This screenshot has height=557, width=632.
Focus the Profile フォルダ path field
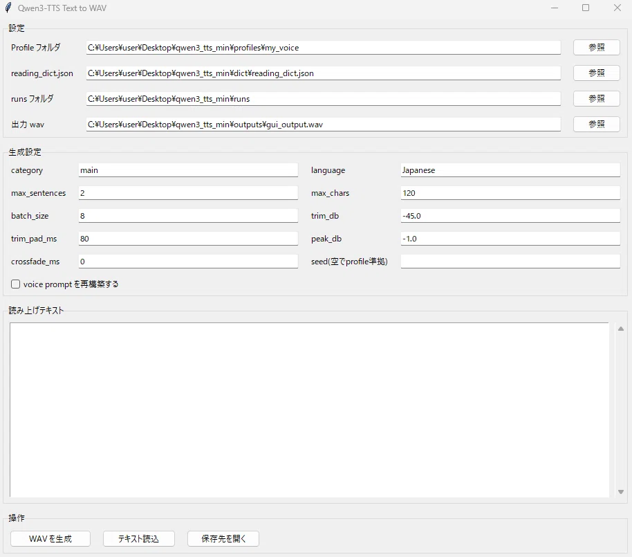click(323, 48)
